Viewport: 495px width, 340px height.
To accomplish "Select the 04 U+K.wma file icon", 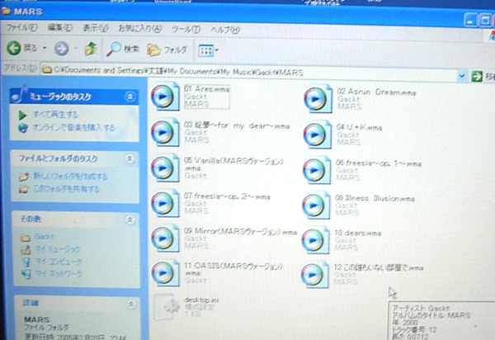I will coord(318,135).
